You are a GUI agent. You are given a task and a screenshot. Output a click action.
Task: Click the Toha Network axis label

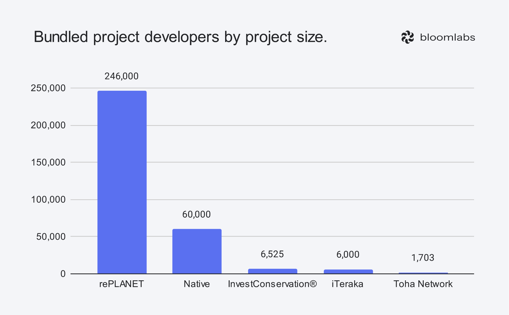423,284
